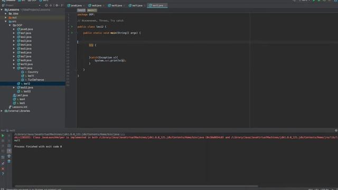Click the try keyword in editor

click(91, 45)
